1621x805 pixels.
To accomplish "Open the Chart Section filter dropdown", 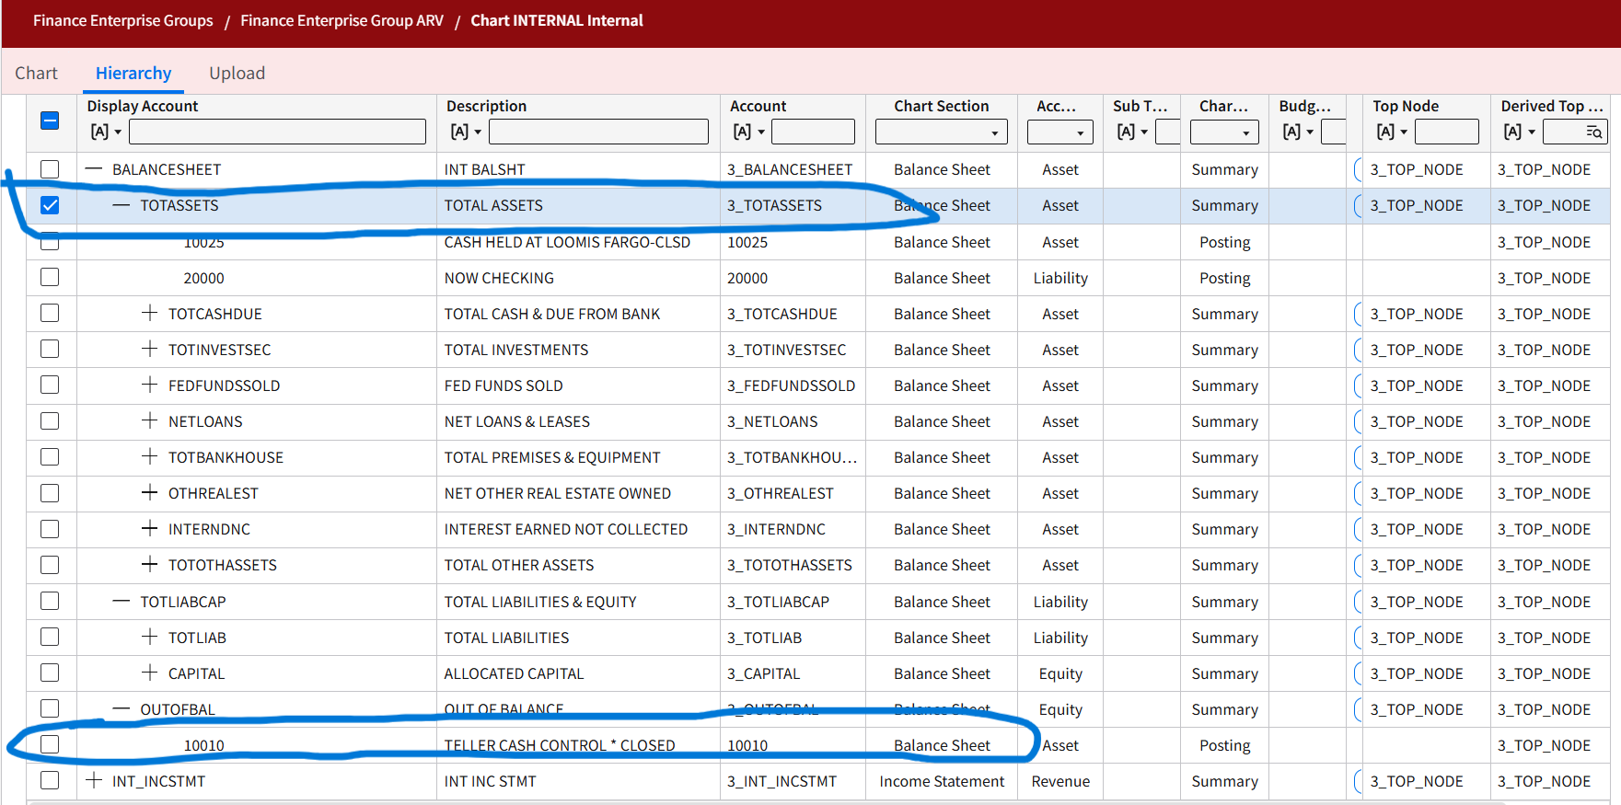I will [x=941, y=132].
